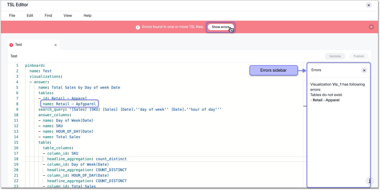The image size is (380, 190).
Task: Click the Show errors button
Action: [x=221, y=27]
